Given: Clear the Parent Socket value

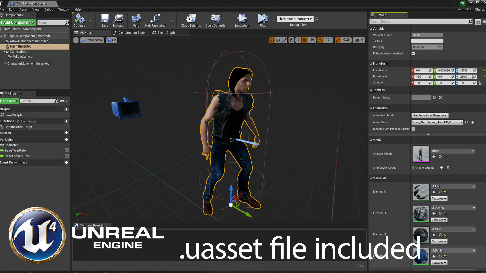Looking at the screenshot, I should point(440,98).
